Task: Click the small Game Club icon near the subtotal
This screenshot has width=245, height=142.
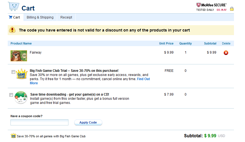Action: tap(13, 136)
